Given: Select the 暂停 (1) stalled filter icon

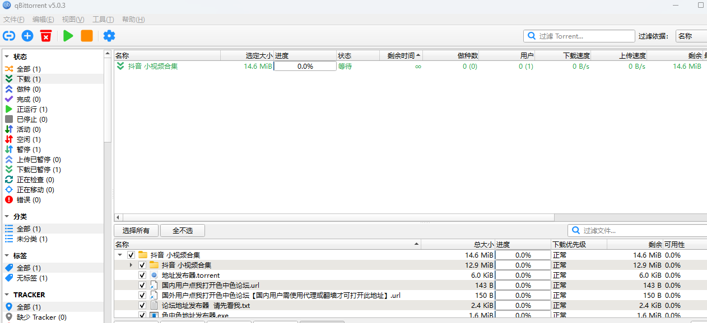Looking at the screenshot, I should tap(9, 149).
